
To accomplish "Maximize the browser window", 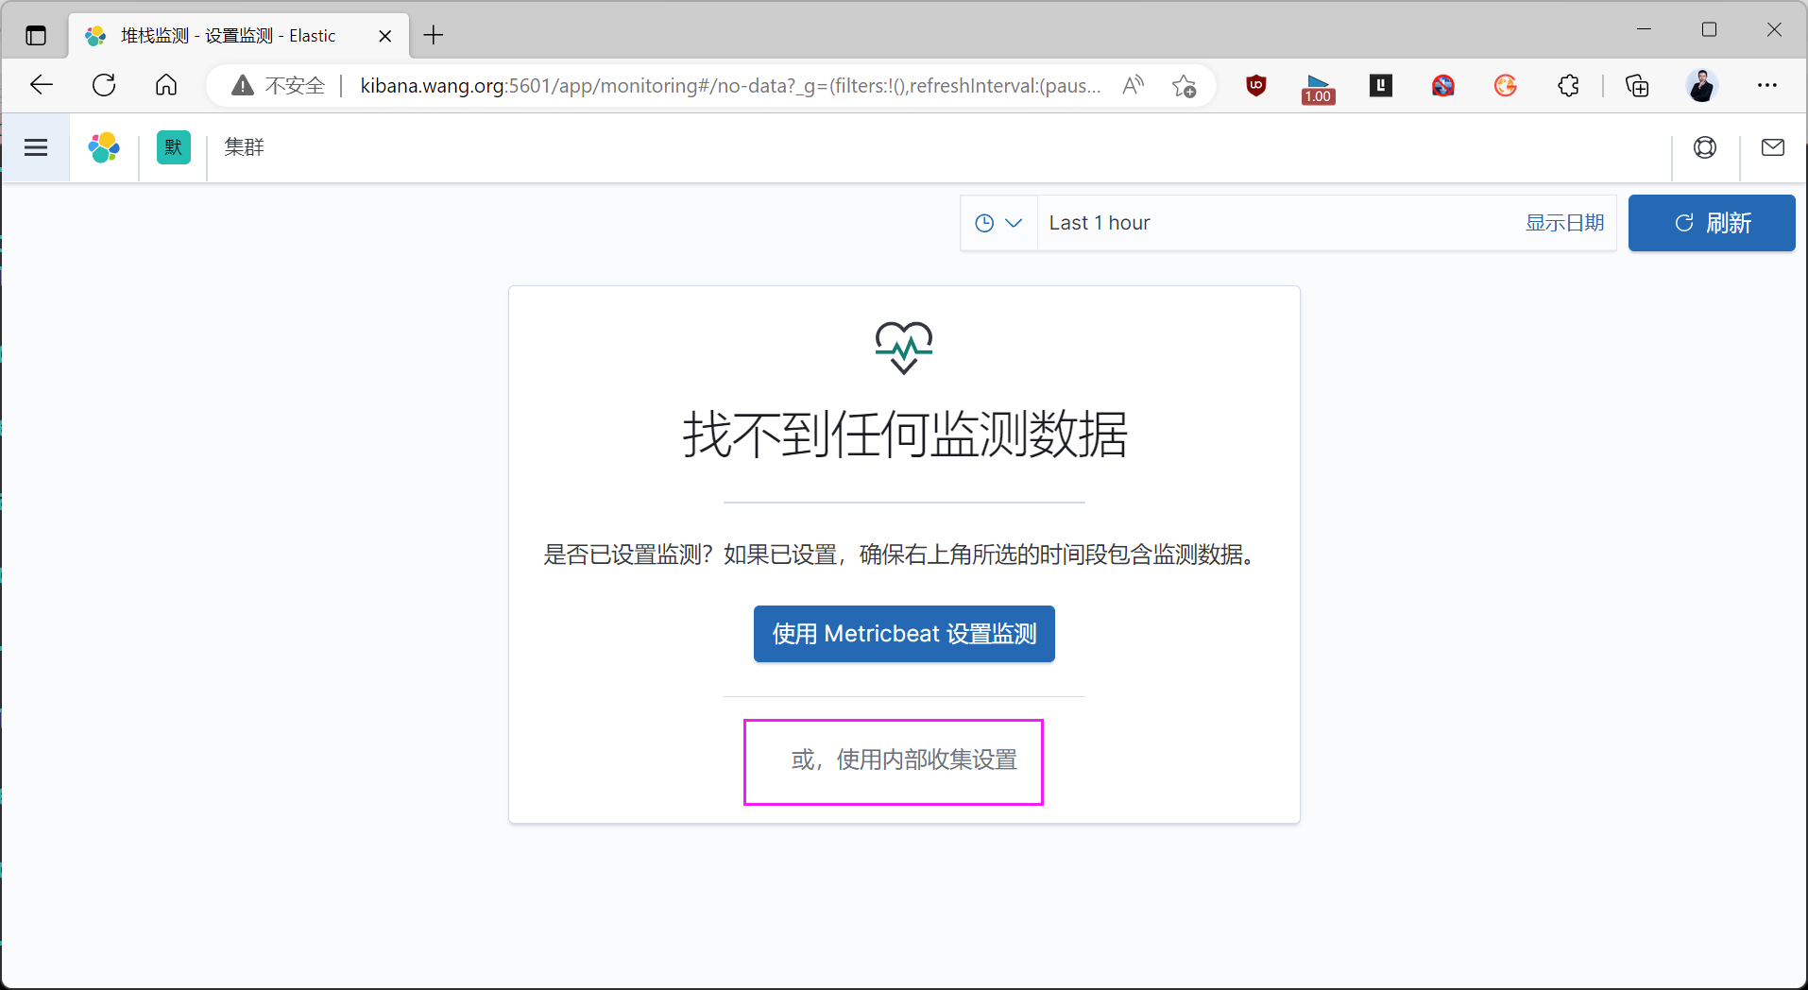I will pyautogui.click(x=1709, y=29).
